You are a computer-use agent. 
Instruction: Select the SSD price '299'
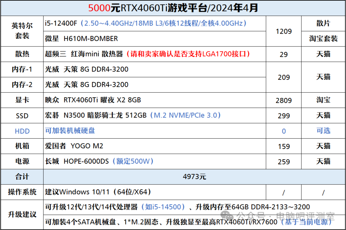(284, 115)
